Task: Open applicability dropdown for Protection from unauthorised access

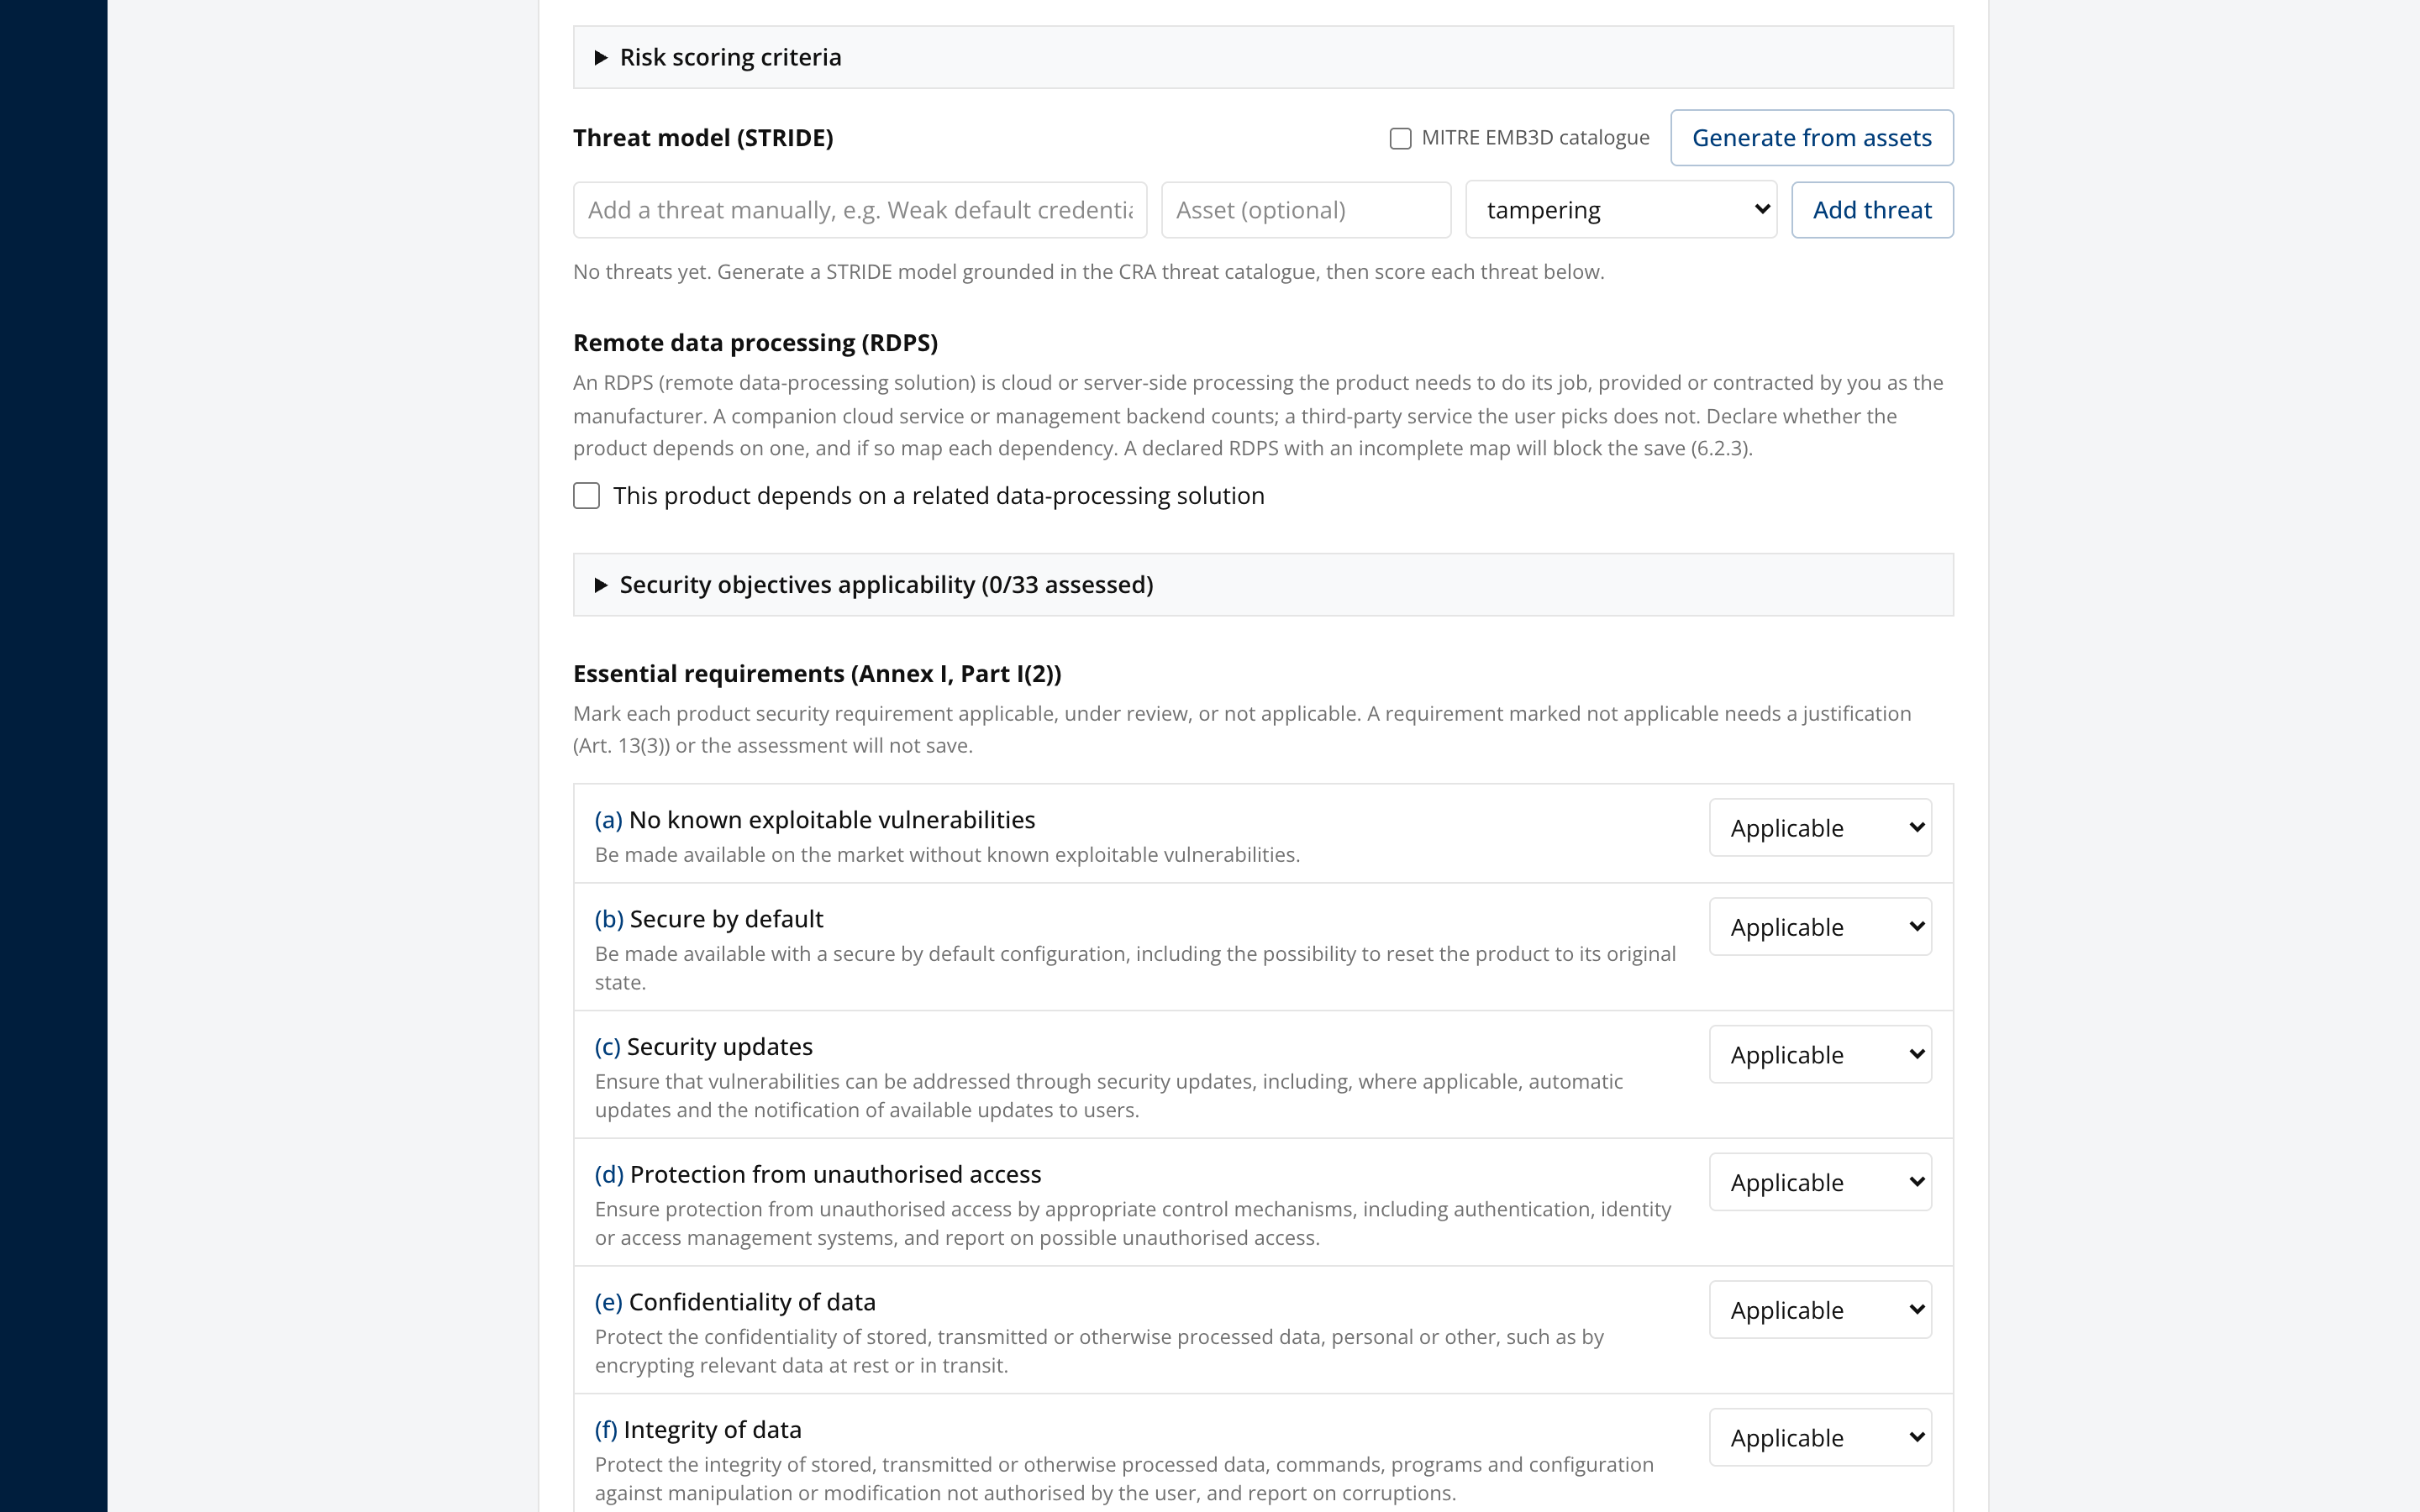Action: [1820, 1182]
